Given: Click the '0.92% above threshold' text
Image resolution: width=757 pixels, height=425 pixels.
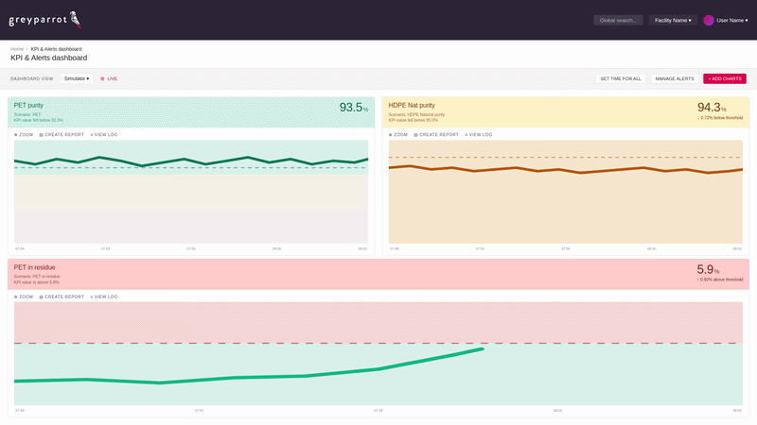Looking at the screenshot, I should [720, 280].
